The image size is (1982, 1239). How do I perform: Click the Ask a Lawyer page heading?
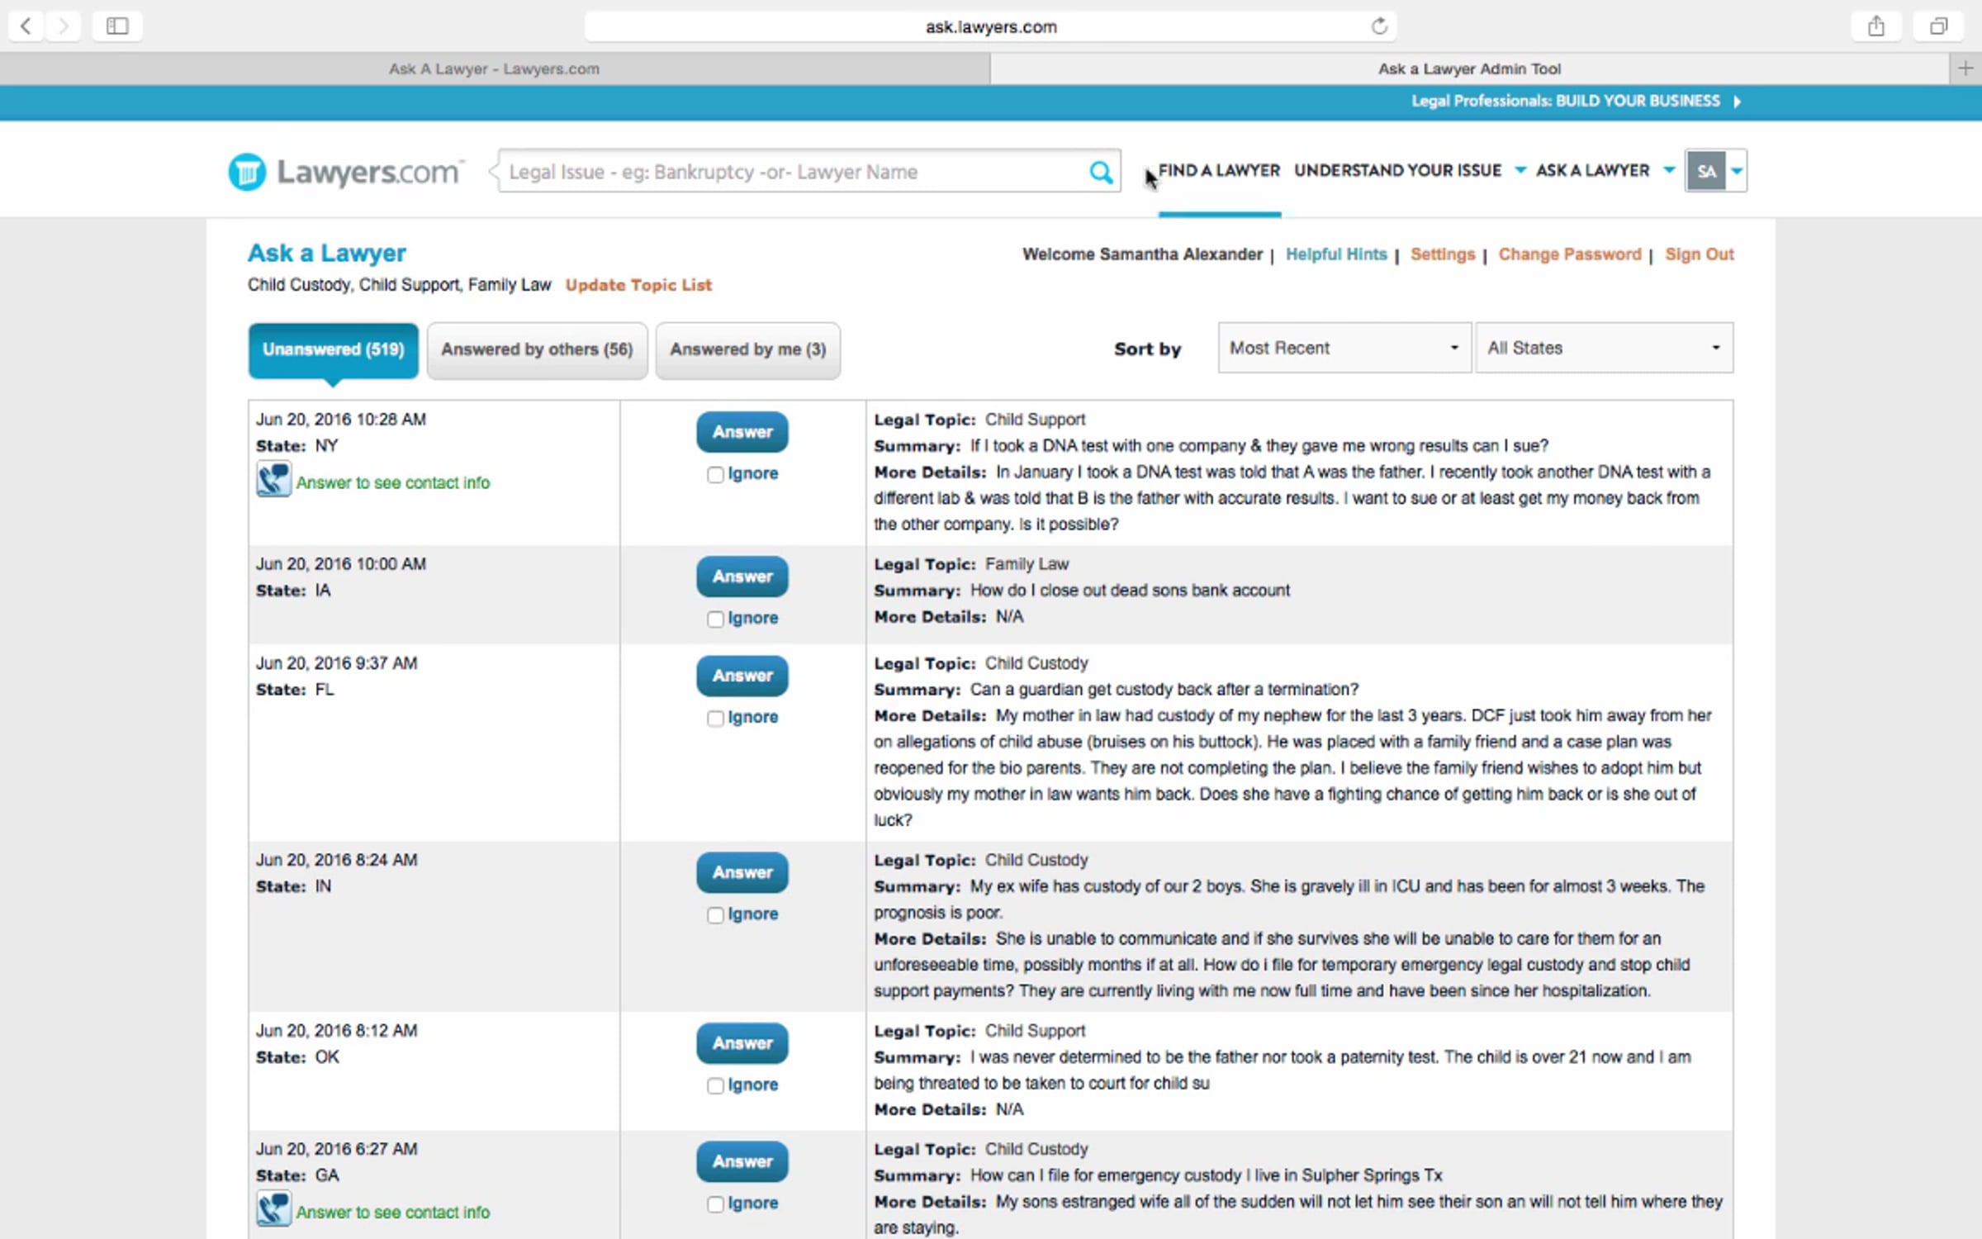coord(327,253)
